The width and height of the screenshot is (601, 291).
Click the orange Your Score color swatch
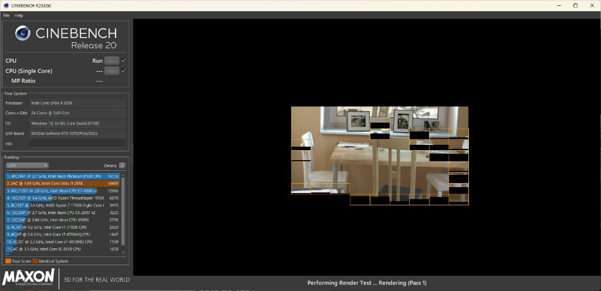coord(8,261)
